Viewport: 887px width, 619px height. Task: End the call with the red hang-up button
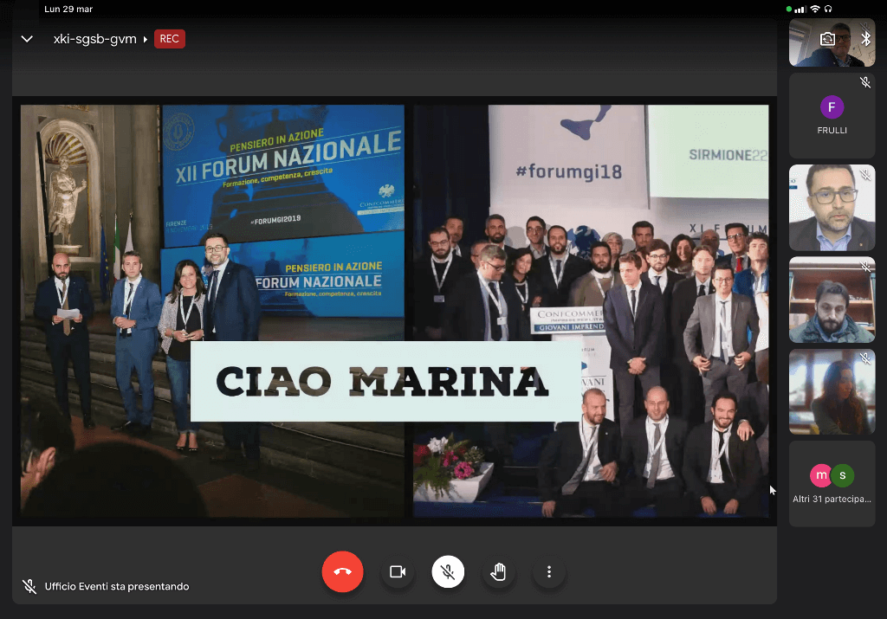point(342,571)
